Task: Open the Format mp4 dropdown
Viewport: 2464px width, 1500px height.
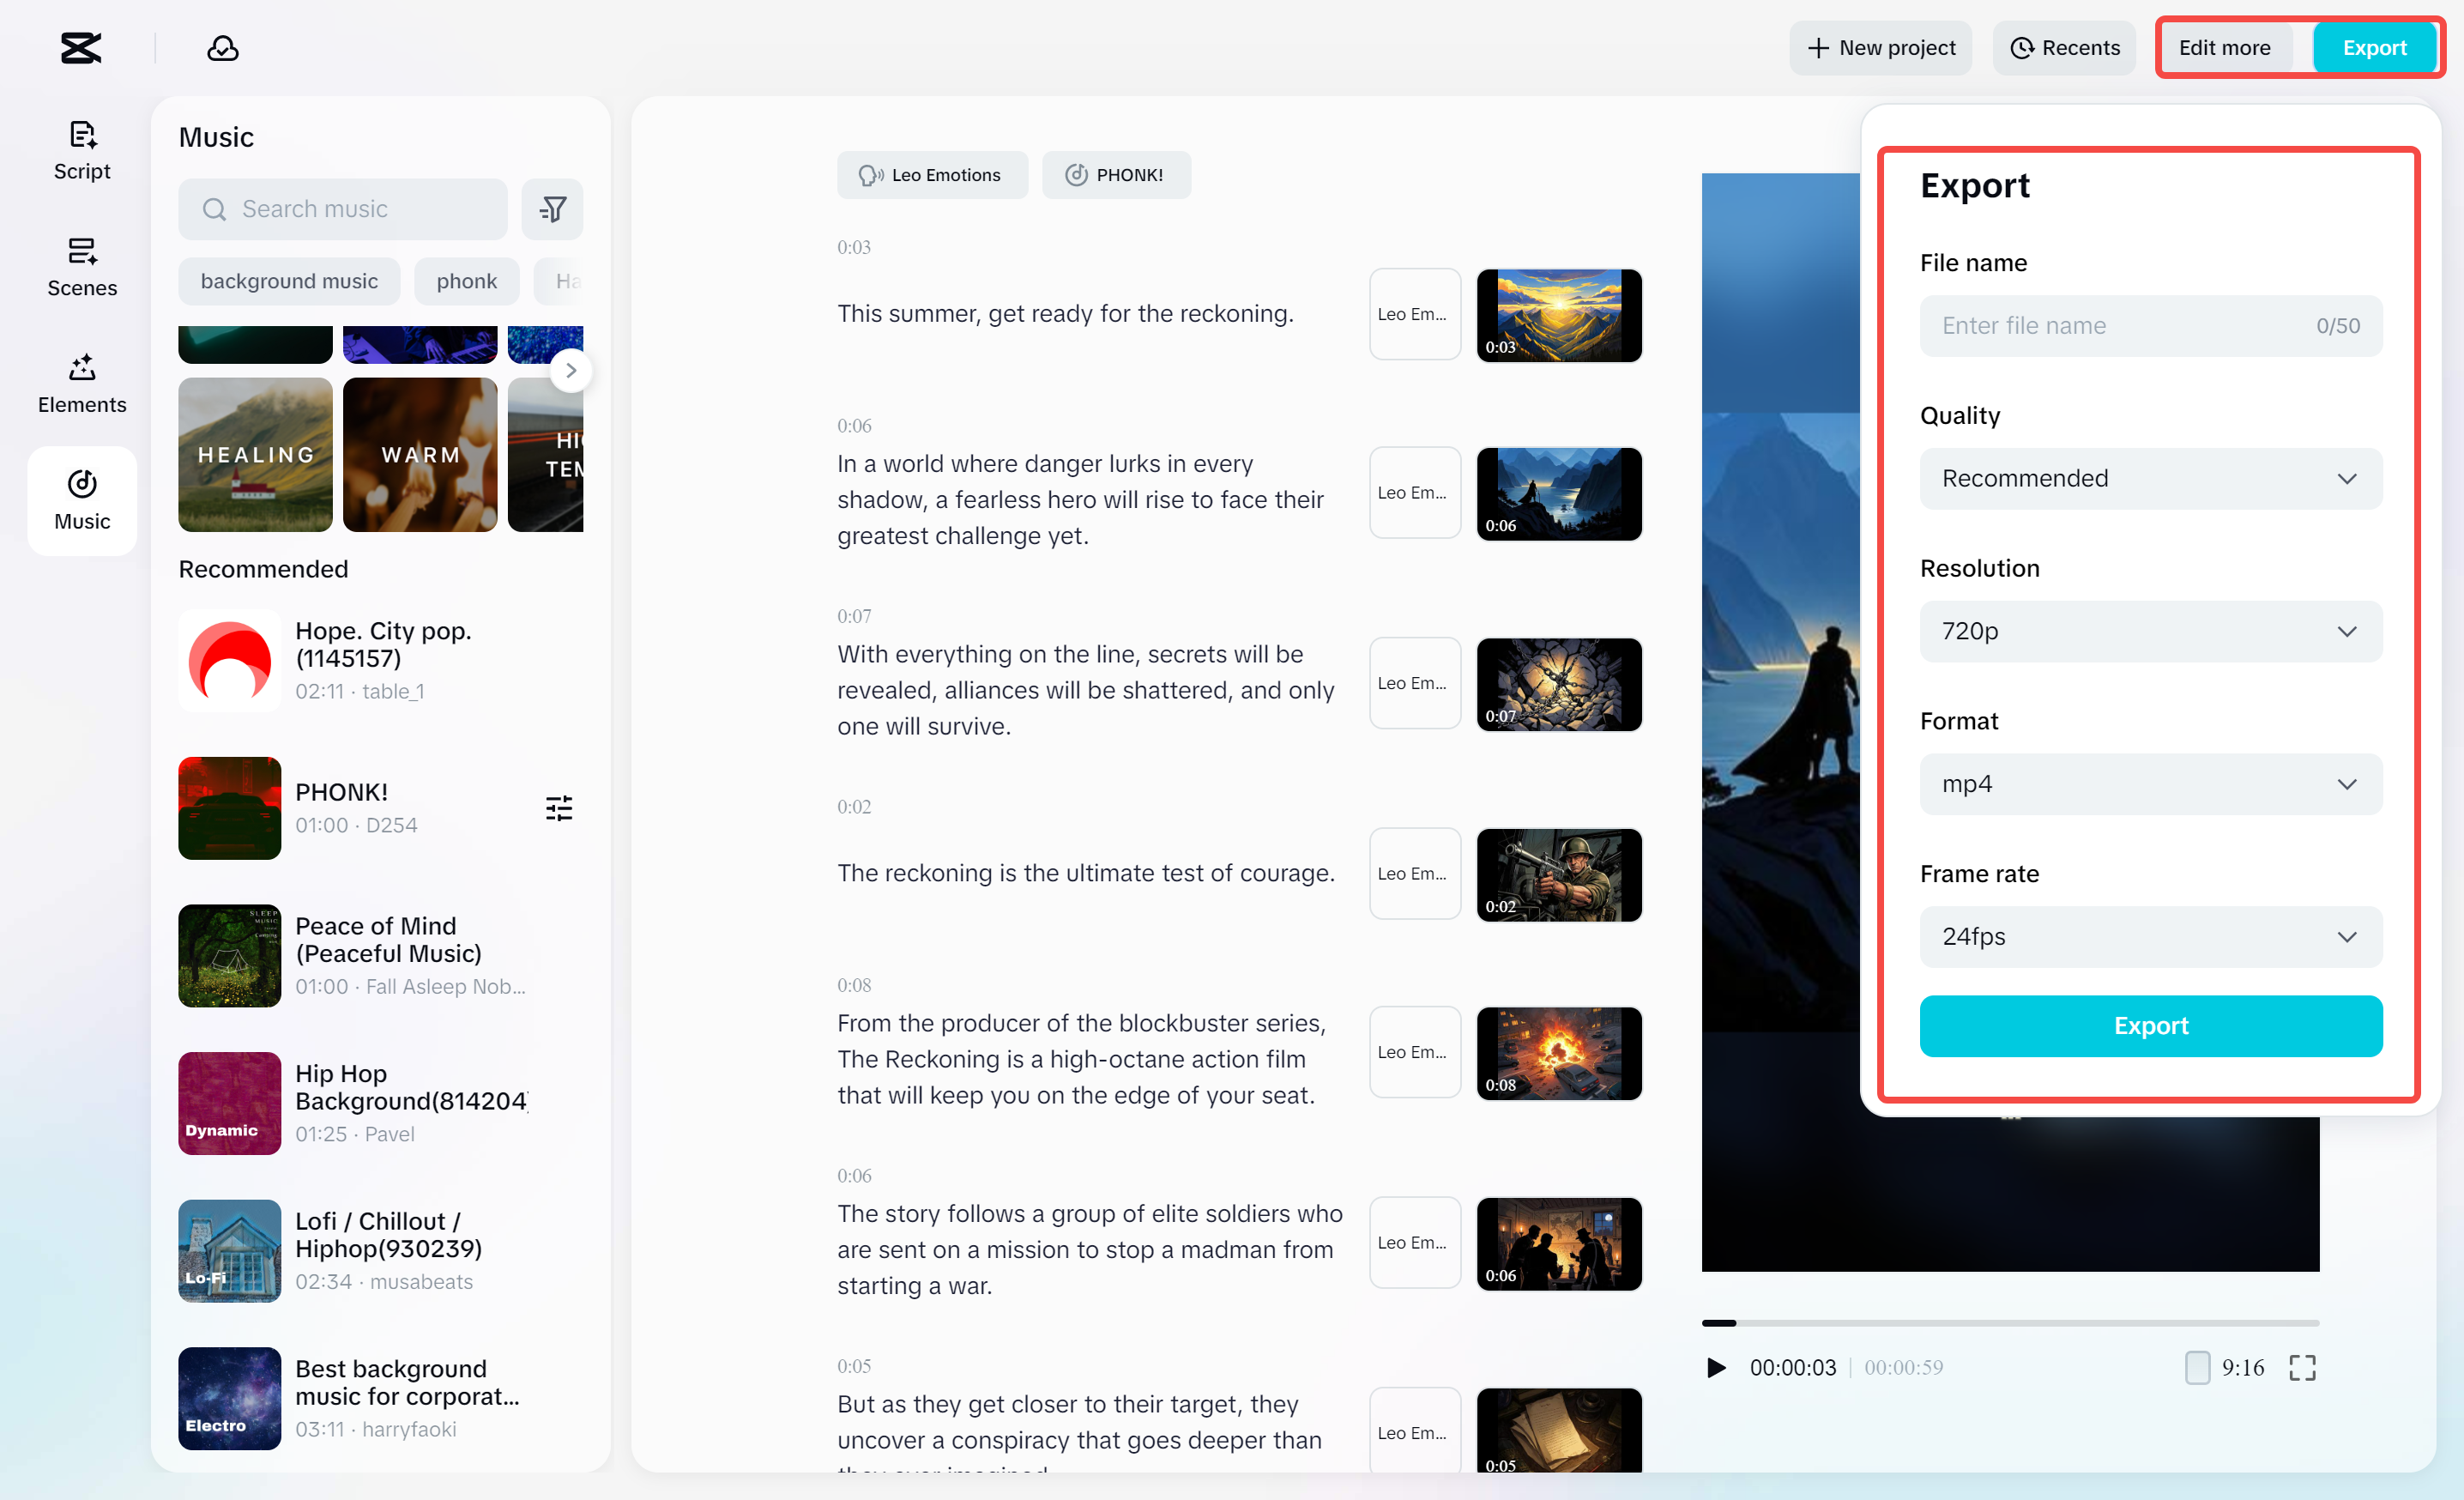Action: (2150, 784)
